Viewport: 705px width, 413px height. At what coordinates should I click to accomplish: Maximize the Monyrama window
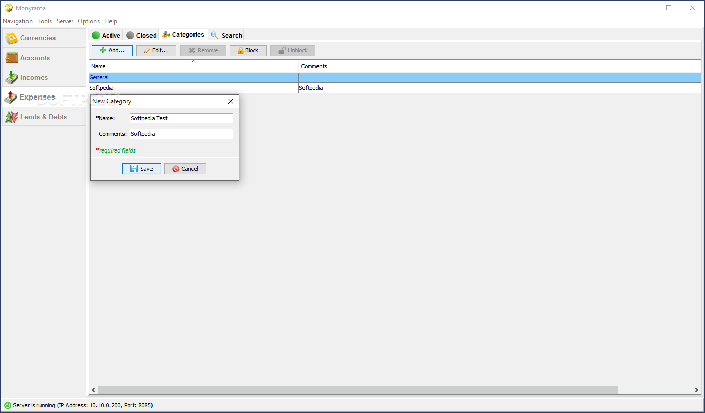click(669, 8)
